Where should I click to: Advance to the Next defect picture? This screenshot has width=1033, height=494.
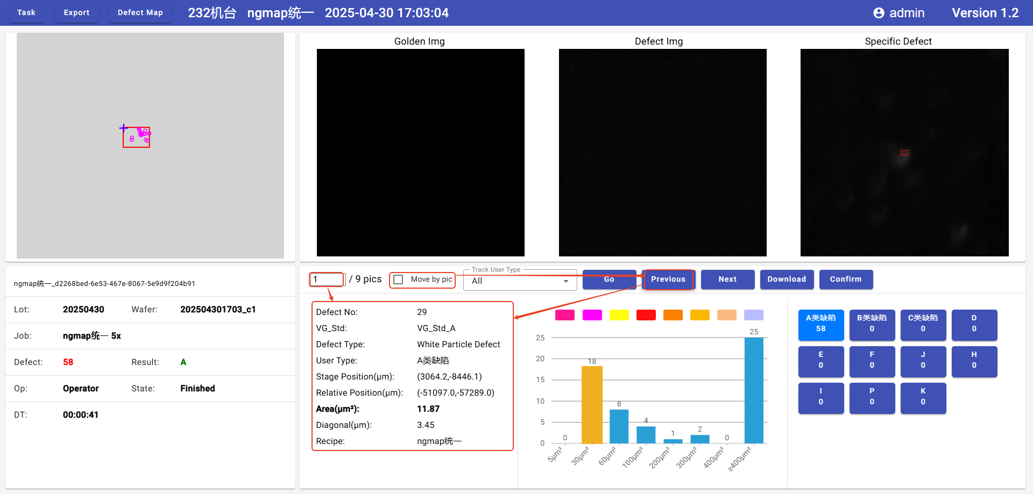coord(727,279)
